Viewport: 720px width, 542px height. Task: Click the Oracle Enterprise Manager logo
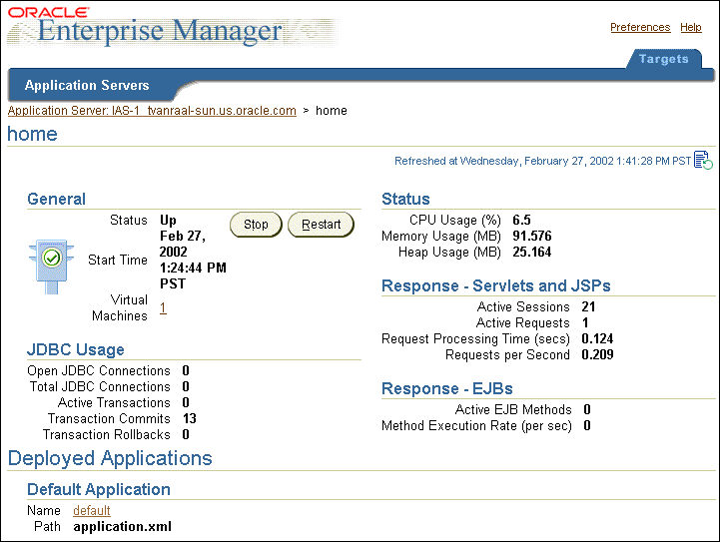[x=173, y=27]
